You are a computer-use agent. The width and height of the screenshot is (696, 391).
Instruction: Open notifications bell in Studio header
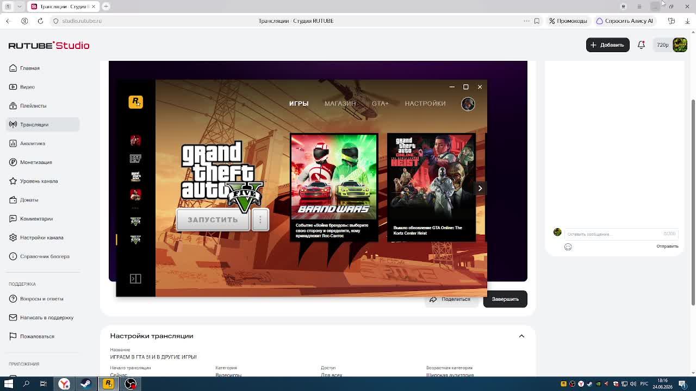[641, 45]
